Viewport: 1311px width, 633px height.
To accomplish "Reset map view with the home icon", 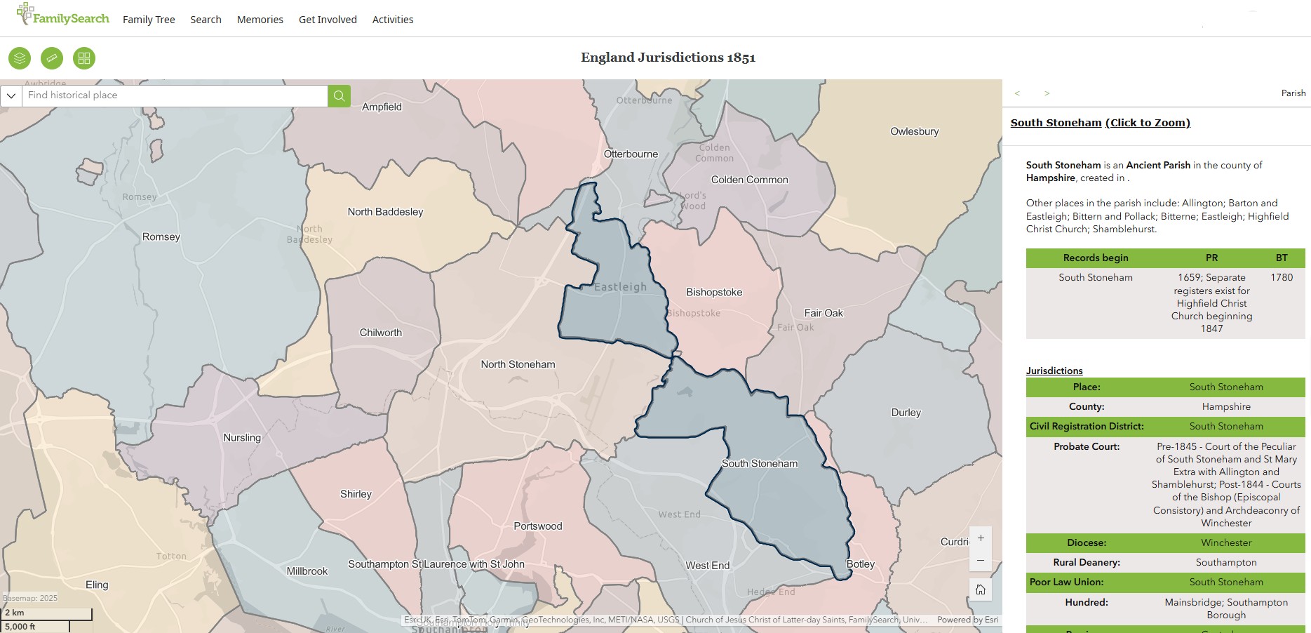I will point(980,589).
